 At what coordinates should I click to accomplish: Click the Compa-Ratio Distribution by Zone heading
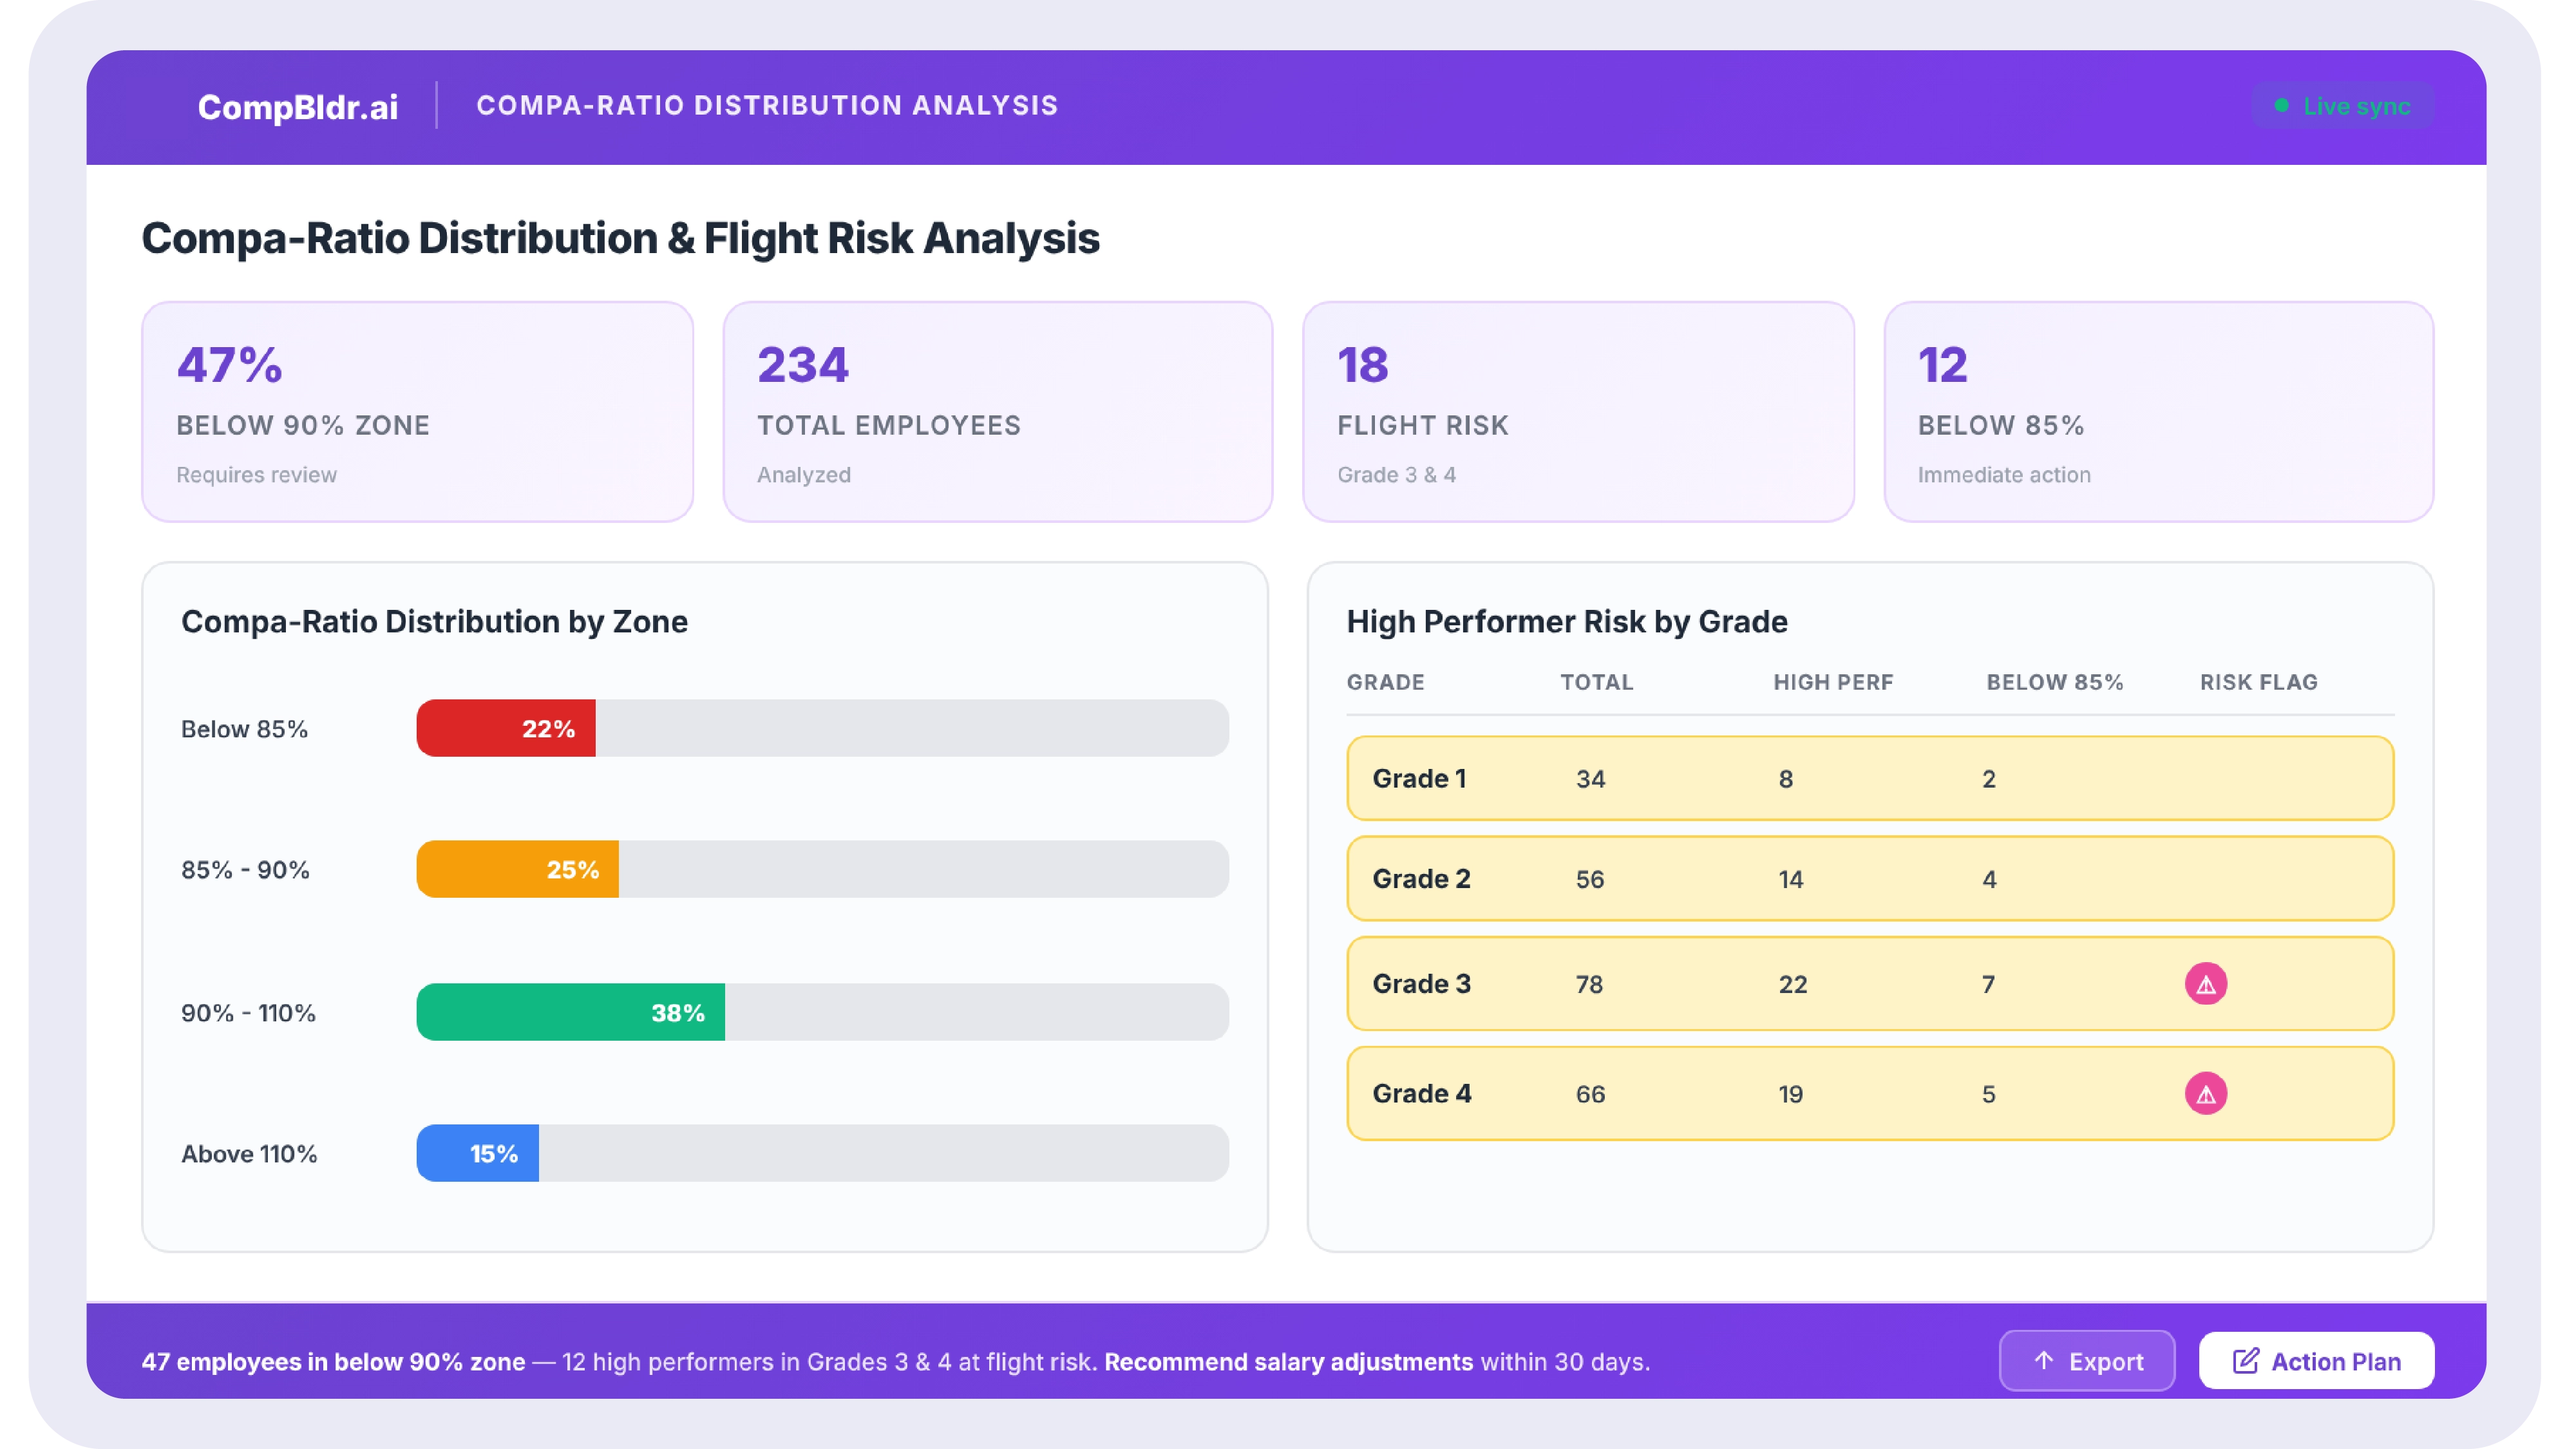434,621
